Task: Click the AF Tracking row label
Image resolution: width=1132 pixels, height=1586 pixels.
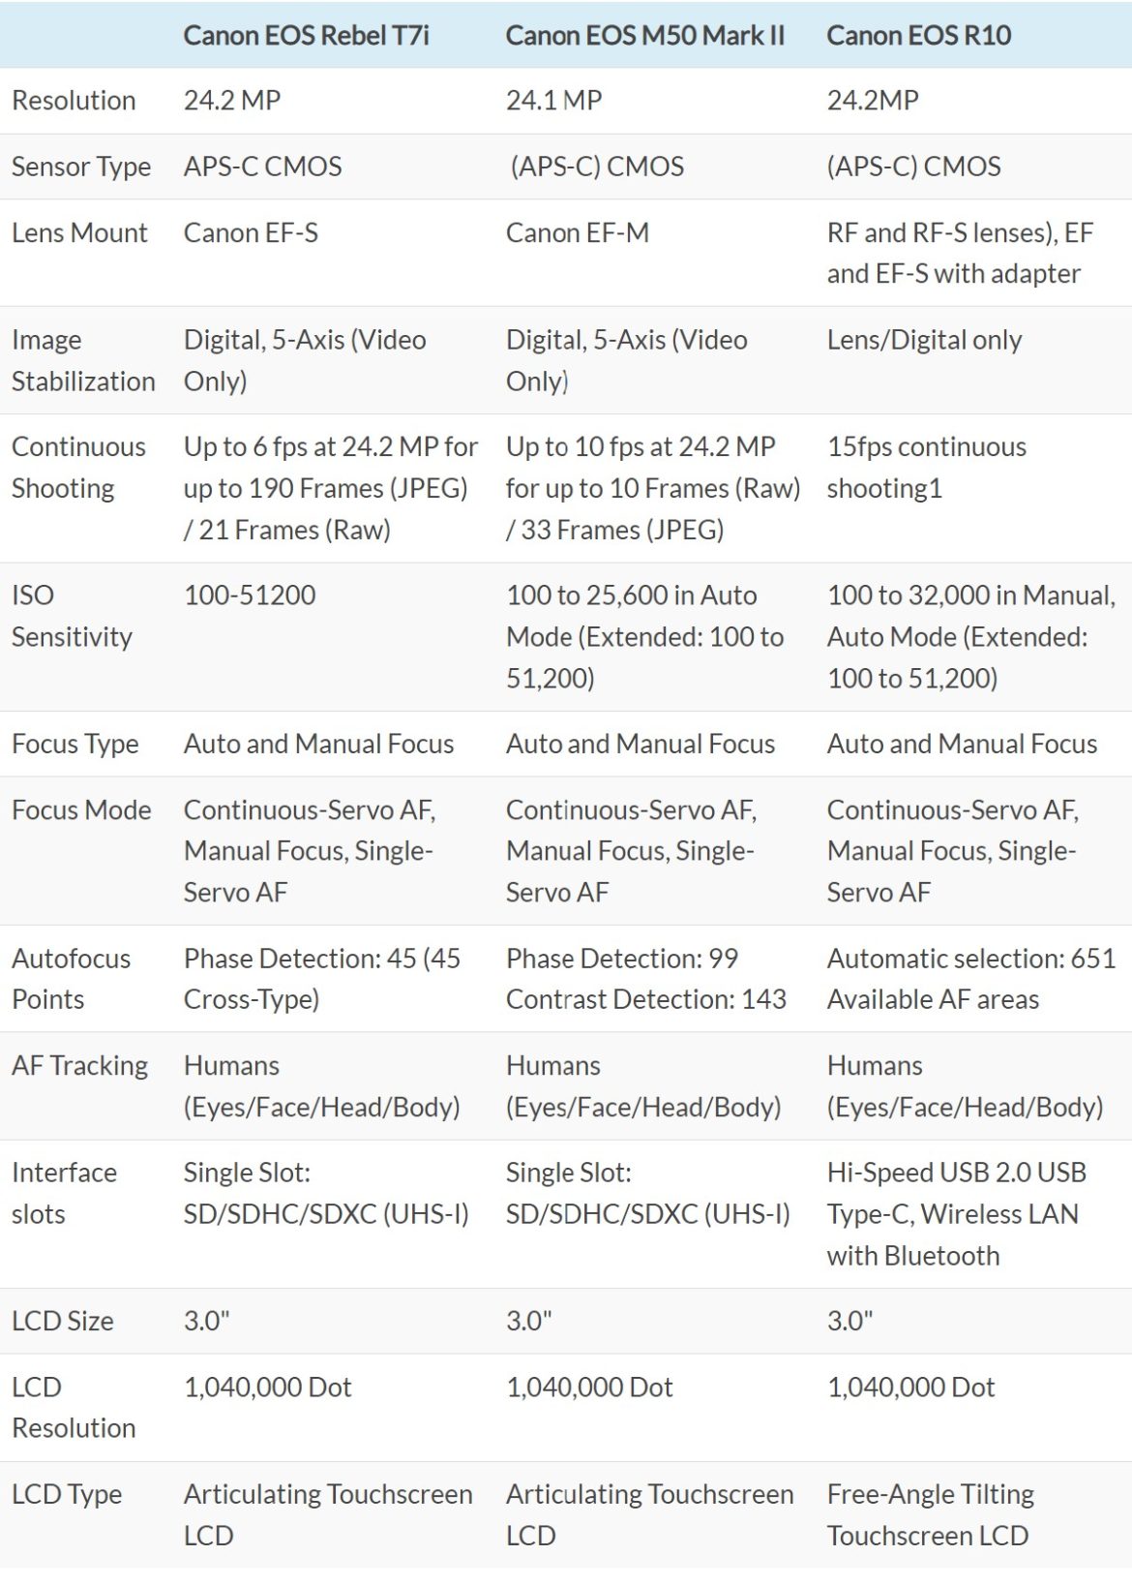Action: (x=79, y=1066)
